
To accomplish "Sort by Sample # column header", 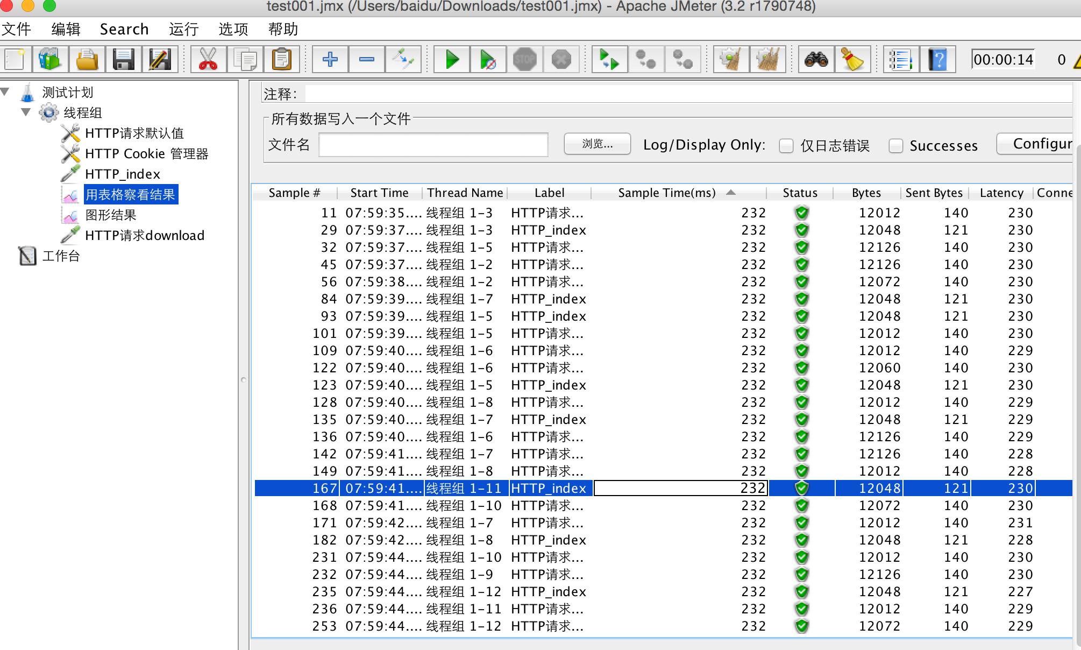I will pyautogui.click(x=294, y=193).
